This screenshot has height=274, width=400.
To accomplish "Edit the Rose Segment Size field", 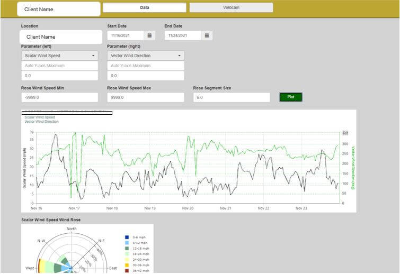I will pyautogui.click(x=232, y=97).
